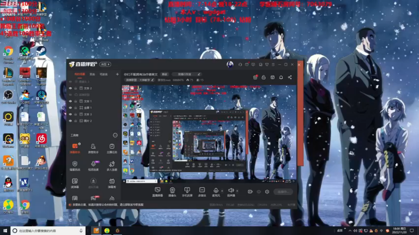This screenshot has height=235, width=419.
Task: Edit the leaderboard announcement pill
Action: (x=187, y=74)
